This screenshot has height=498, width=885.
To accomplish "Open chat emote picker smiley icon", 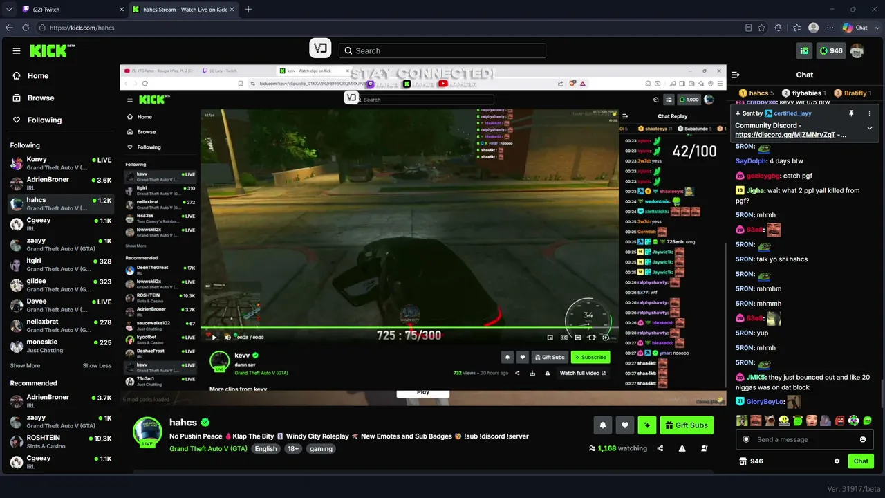I will (863, 439).
